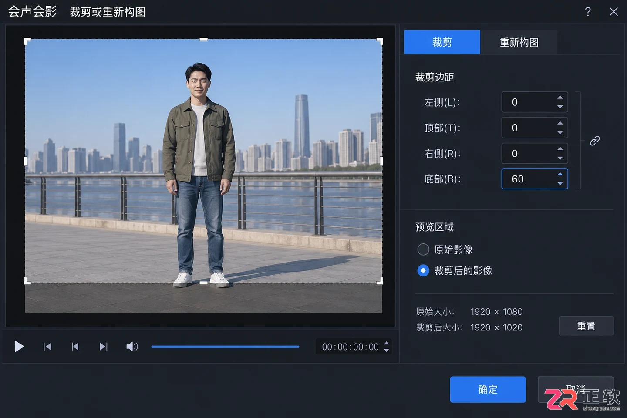Increase the 顶部(T) margin value

point(560,123)
